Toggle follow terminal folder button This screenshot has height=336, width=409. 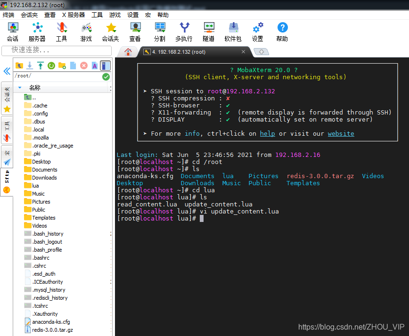point(105,66)
